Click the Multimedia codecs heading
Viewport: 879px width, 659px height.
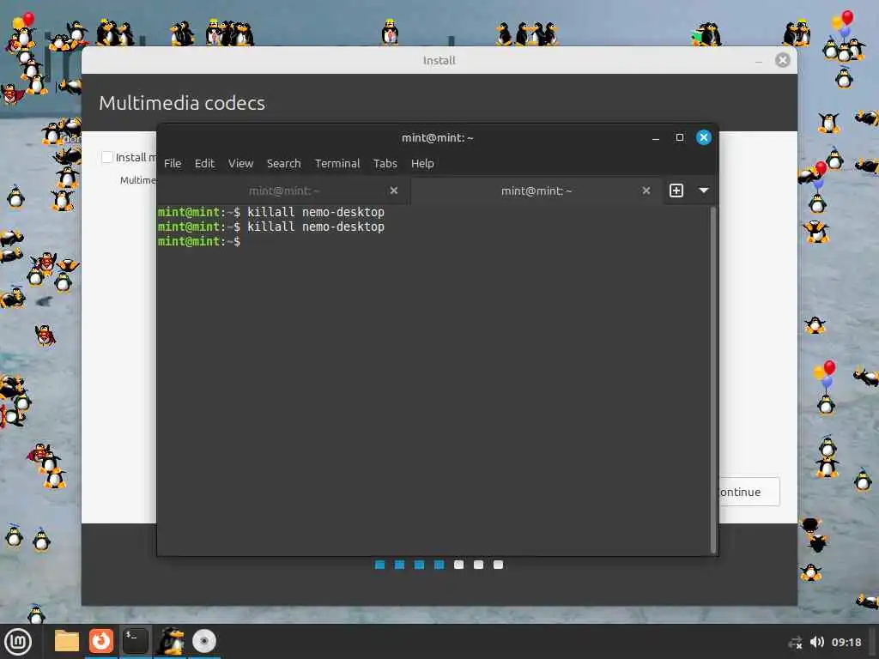pyautogui.click(x=182, y=103)
